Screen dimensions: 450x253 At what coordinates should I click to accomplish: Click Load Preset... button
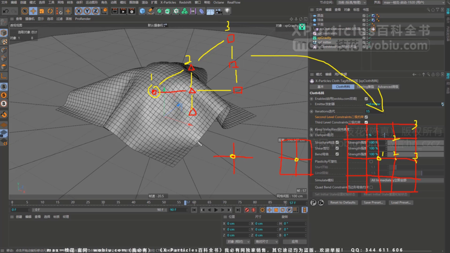(x=401, y=203)
